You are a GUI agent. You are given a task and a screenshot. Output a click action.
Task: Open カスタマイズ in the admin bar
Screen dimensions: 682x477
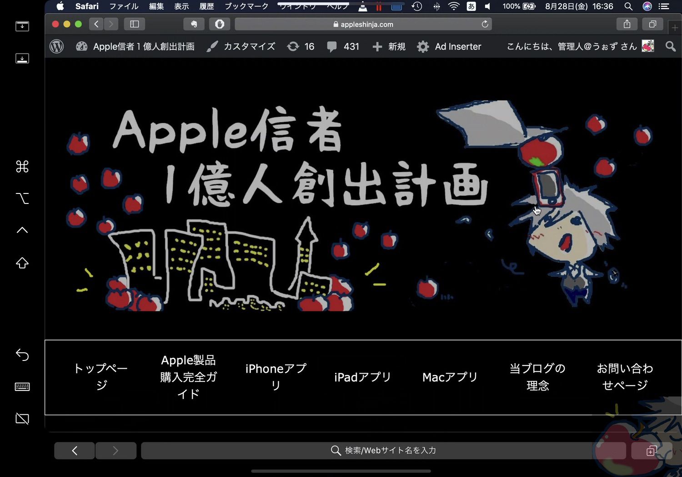click(x=241, y=46)
